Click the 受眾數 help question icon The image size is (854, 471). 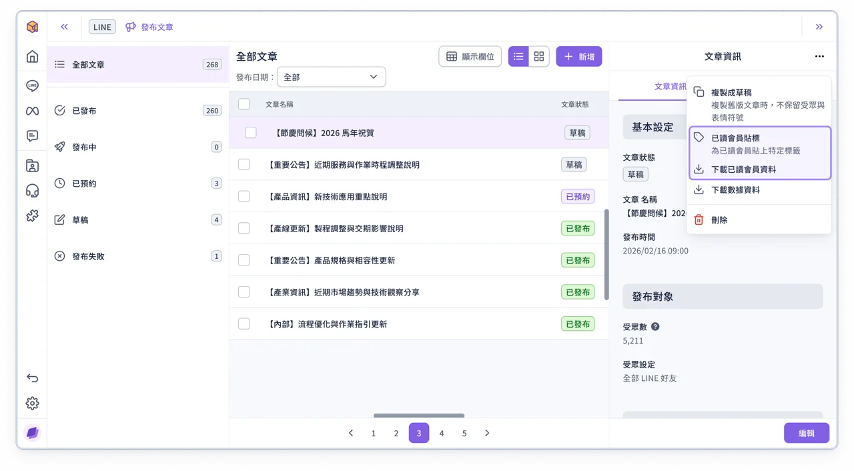point(655,327)
